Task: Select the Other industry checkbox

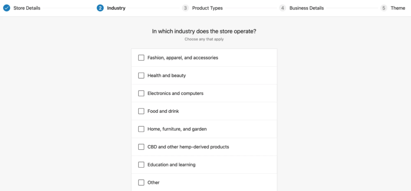Action: click(x=141, y=183)
